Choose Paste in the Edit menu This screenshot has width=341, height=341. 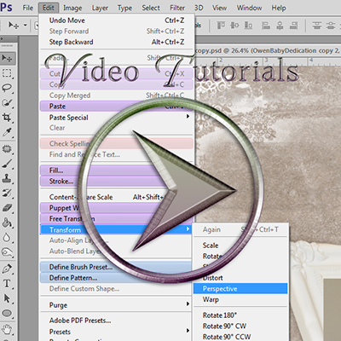(x=117, y=107)
